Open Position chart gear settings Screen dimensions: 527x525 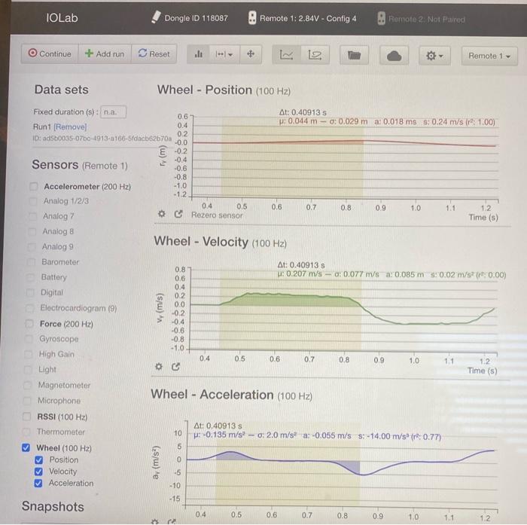[162, 214]
